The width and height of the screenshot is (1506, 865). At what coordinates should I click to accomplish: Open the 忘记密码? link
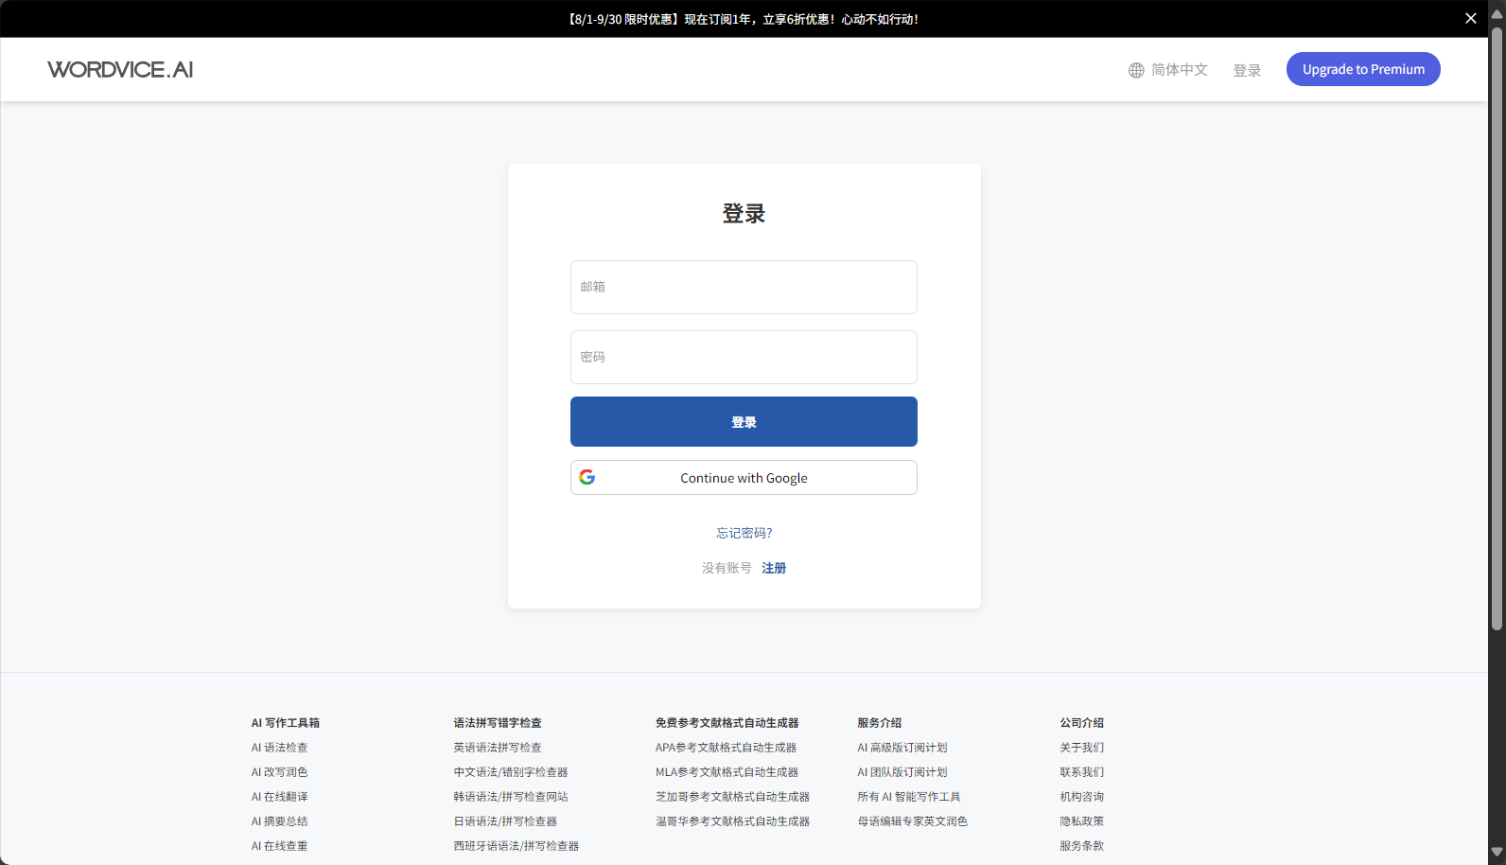coord(744,533)
